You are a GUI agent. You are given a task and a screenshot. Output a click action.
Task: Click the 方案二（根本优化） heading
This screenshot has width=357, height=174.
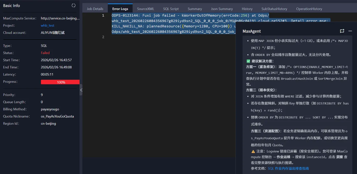point(261,90)
